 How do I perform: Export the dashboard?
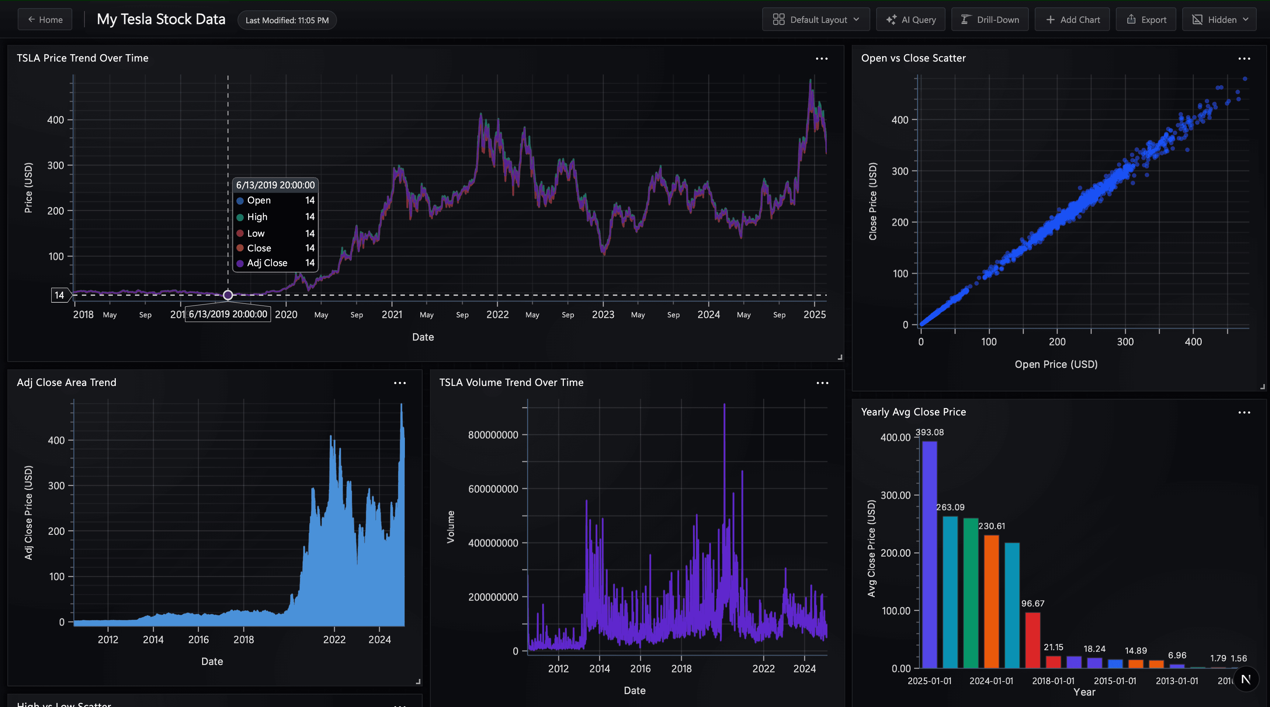point(1146,20)
